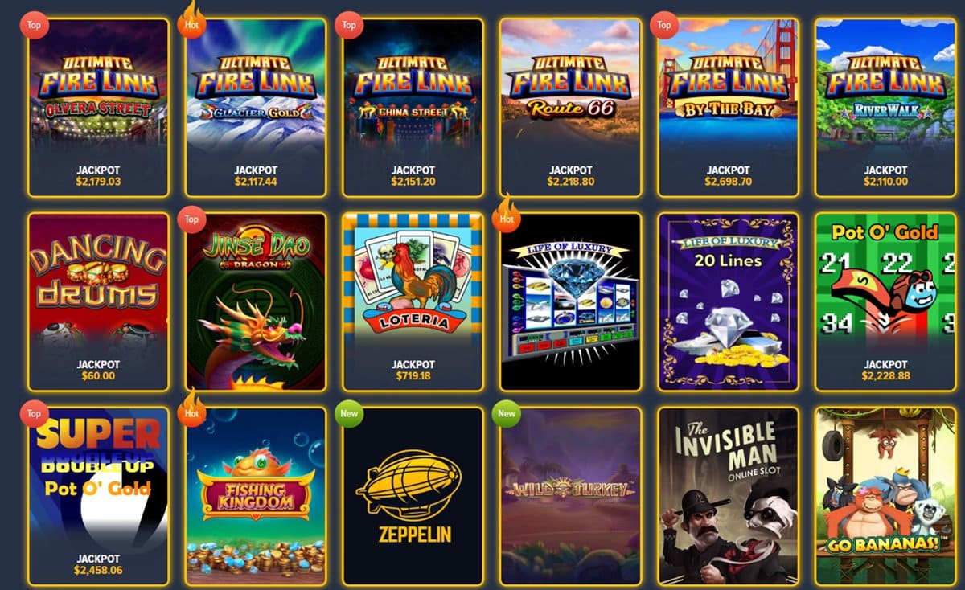Viewport: 965px width, 590px height.
Task: Open The Invisible Man online slot
Action: click(729, 497)
